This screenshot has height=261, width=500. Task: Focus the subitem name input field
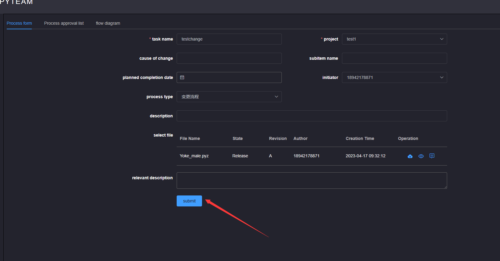394,58
